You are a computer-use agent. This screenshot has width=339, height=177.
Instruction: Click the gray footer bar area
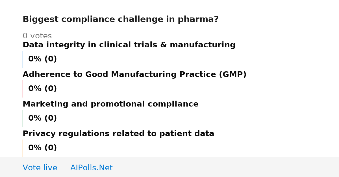(169, 167)
